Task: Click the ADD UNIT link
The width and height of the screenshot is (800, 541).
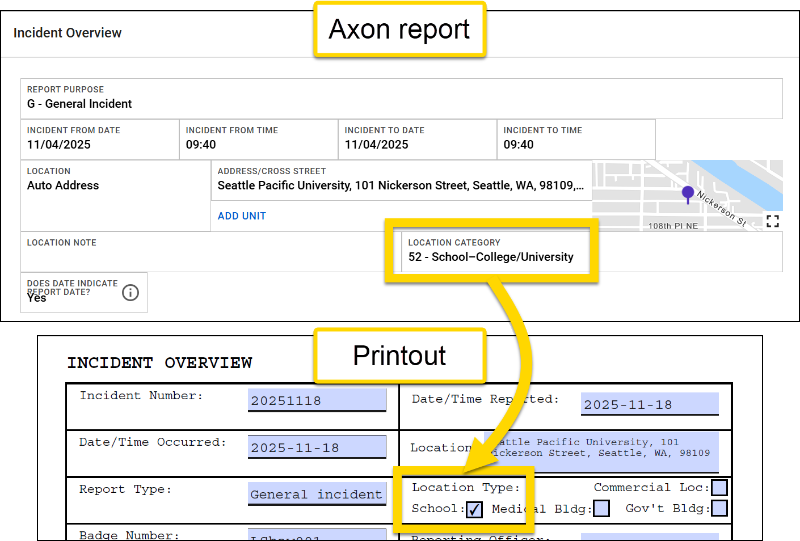Action: pos(242,216)
